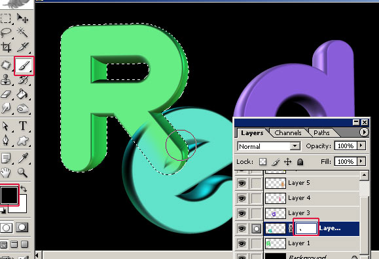Hide Layer 1 with its eye icon
379x259 pixels.
point(242,243)
